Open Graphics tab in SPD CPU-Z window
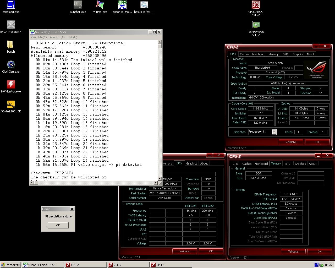335x268 pixels. (192, 163)
